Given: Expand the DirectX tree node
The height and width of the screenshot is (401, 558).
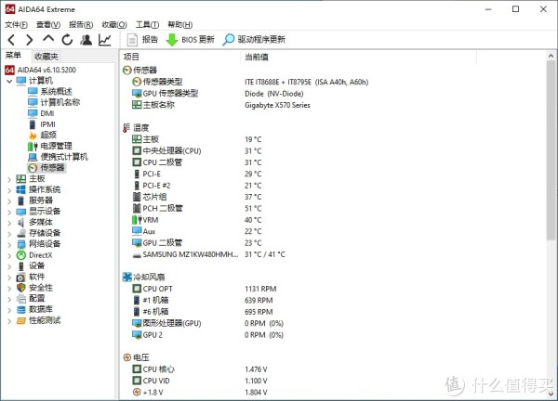Looking at the screenshot, I should (9, 256).
